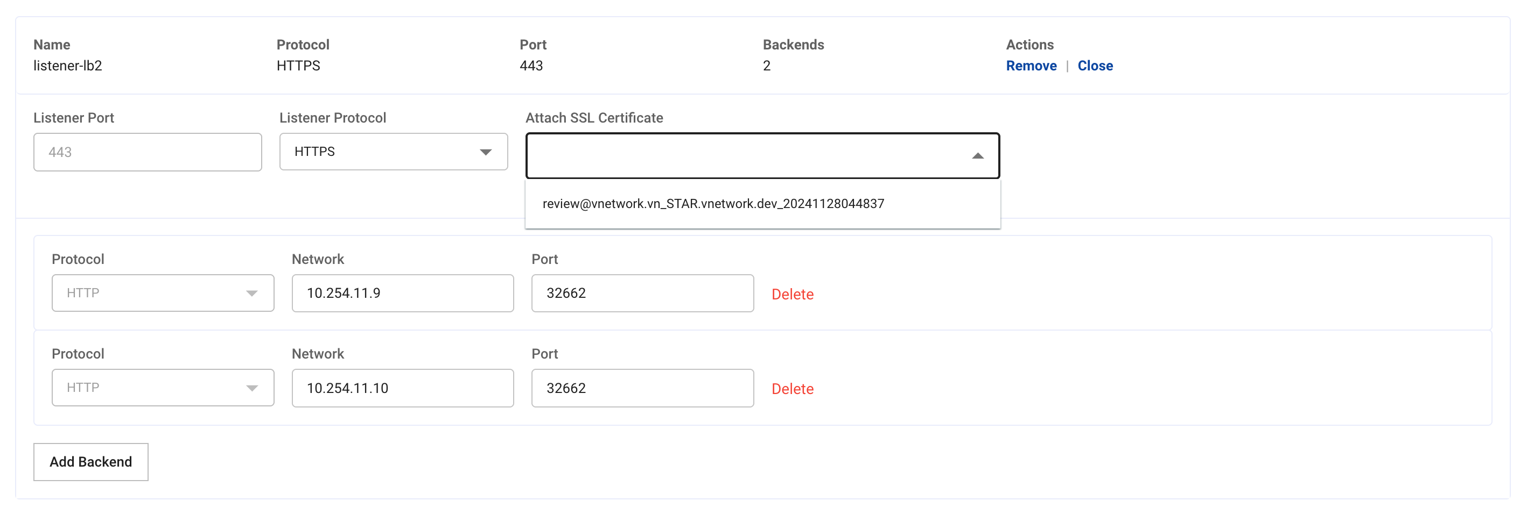
Task: Select the review@vnetwork.vn_STAR.vnetwork.dev certificate option
Action: coord(762,204)
